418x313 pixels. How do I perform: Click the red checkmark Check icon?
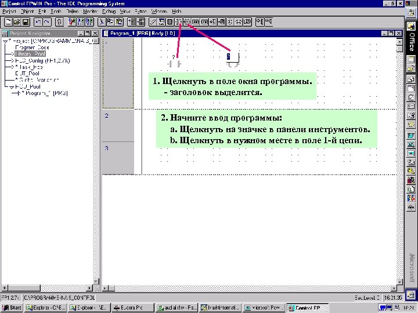(72, 22)
